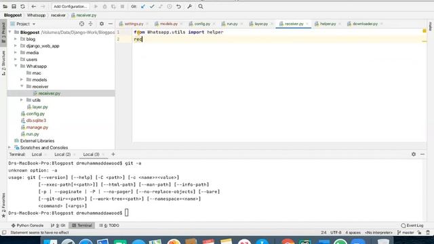Locate current file with crosshair icon
The width and height of the screenshot is (434, 244).
click(81, 24)
